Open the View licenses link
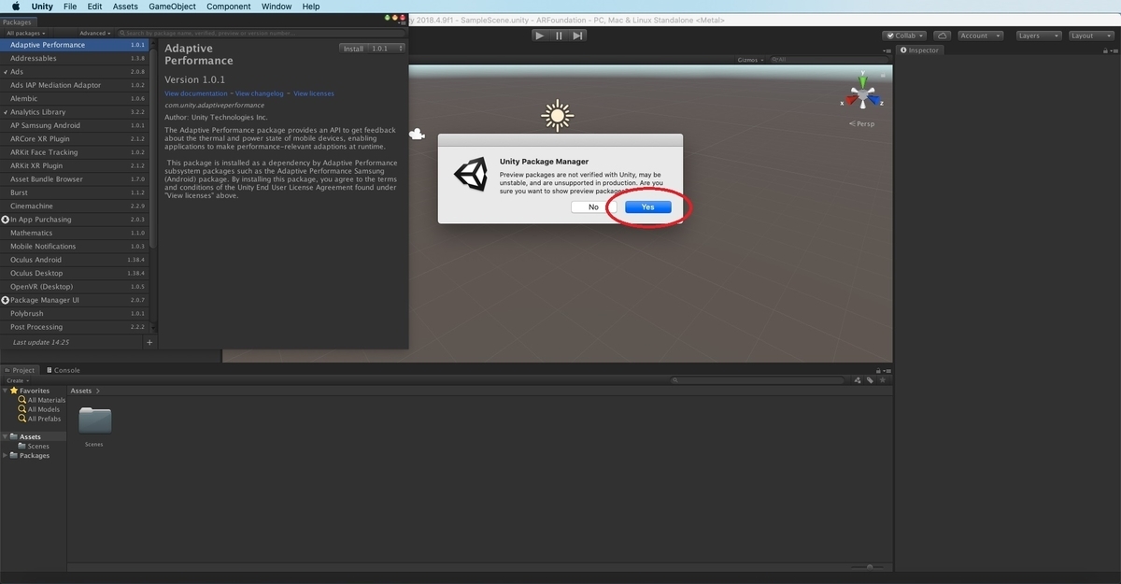Image resolution: width=1121 pixels, height=584 pixels. (x=314, y=93)
